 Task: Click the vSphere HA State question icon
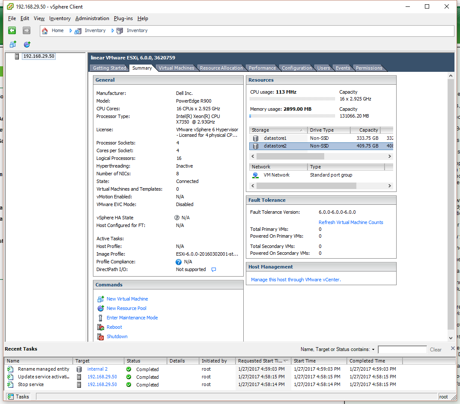pyautogui.click(x=177, y=218)
